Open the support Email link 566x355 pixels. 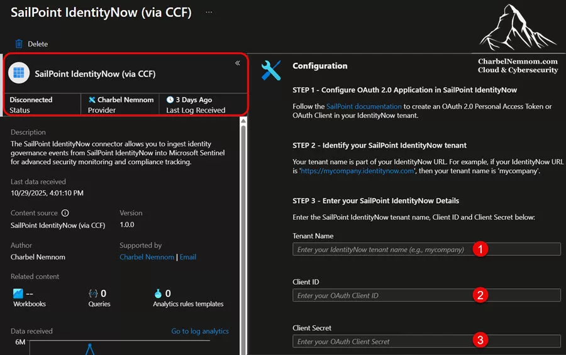[188, 257]
